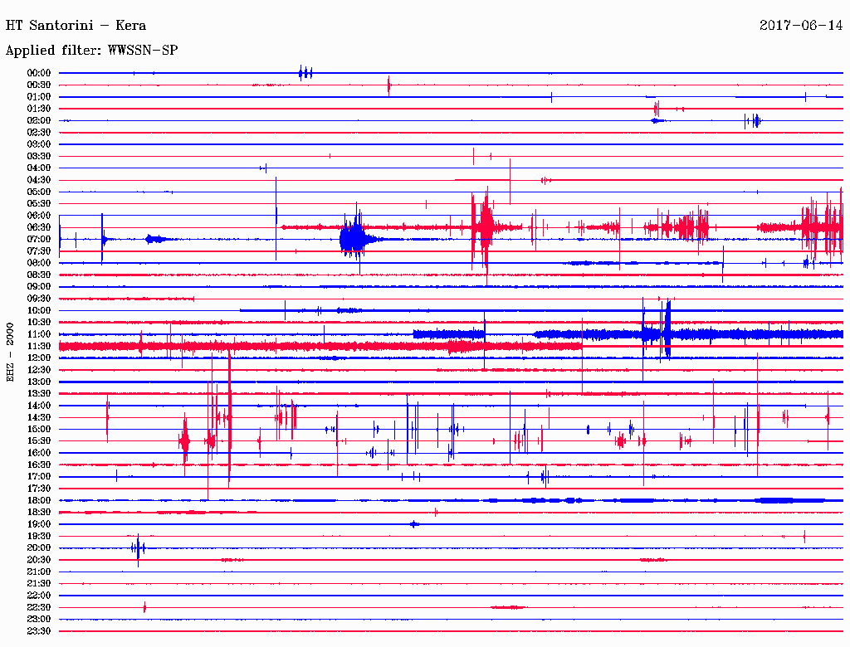Select the 07:00 time label
This screenshot has width=850, height=647.
[x=39, y=239]
